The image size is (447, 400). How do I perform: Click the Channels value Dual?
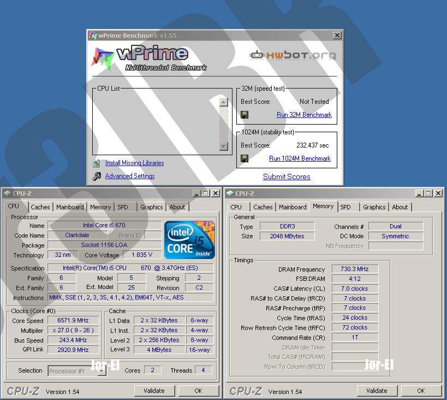[395, 226]
